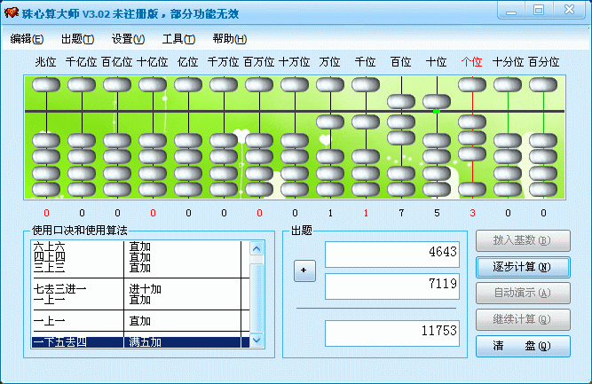
Task: Click the upper bead on 个位 rod
Action: pyautogui.click(x=472, y=84)
